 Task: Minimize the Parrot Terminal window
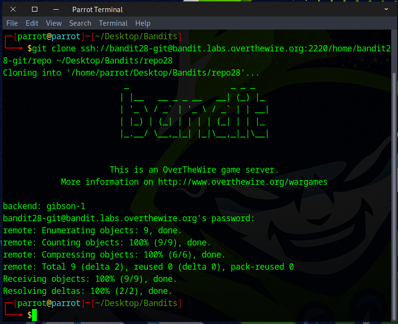56,9
